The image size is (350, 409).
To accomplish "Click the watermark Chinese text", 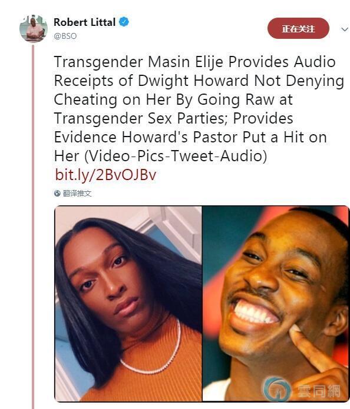I will pyautogui.click(x=319, y=391).
